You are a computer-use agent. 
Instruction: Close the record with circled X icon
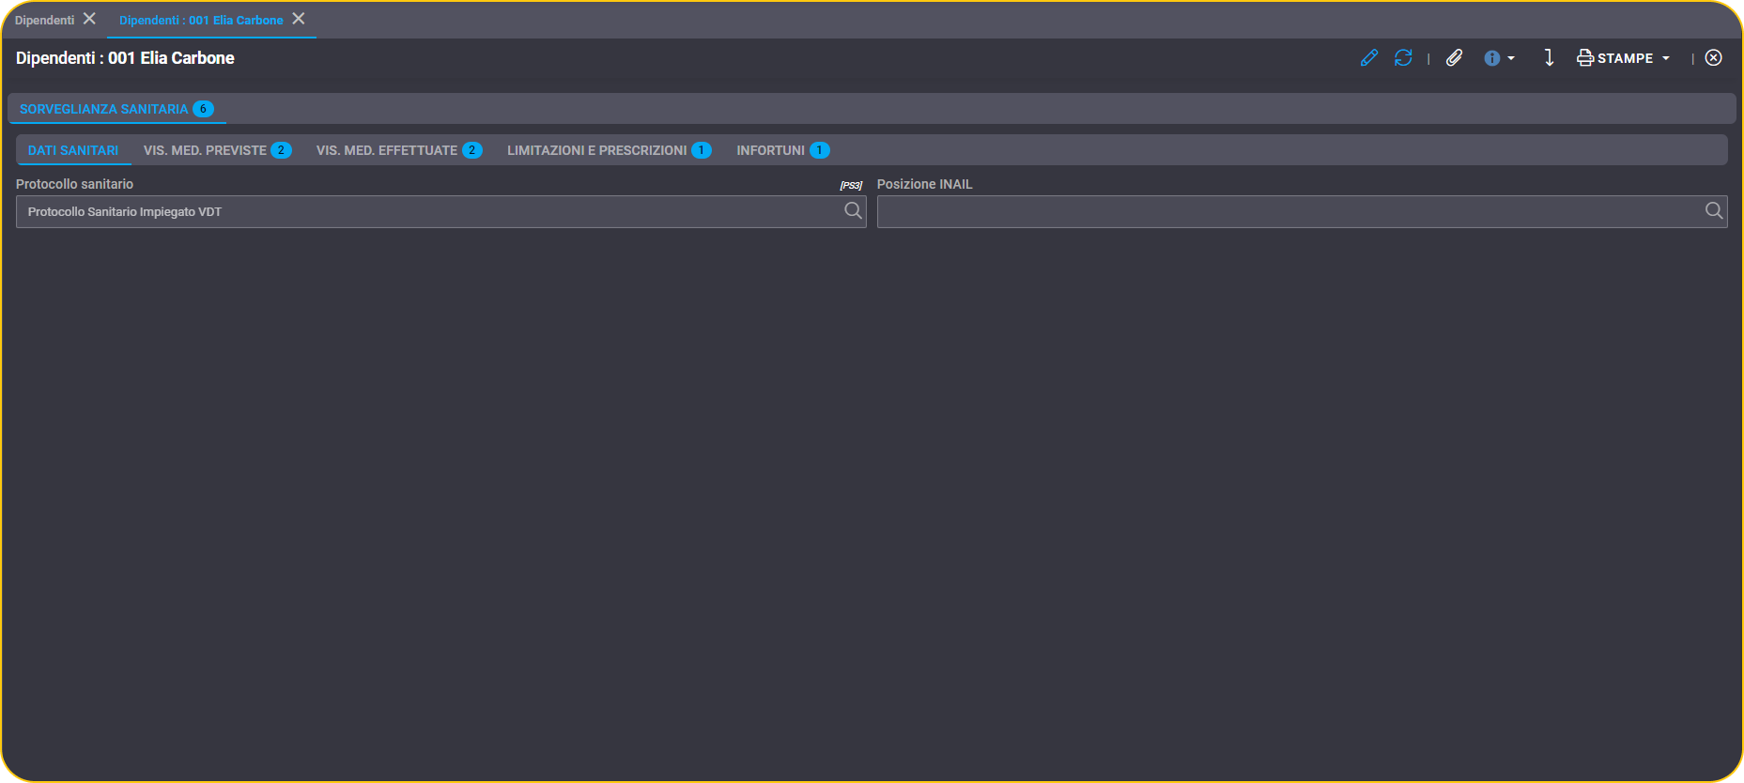click(x=1713, y=58)
